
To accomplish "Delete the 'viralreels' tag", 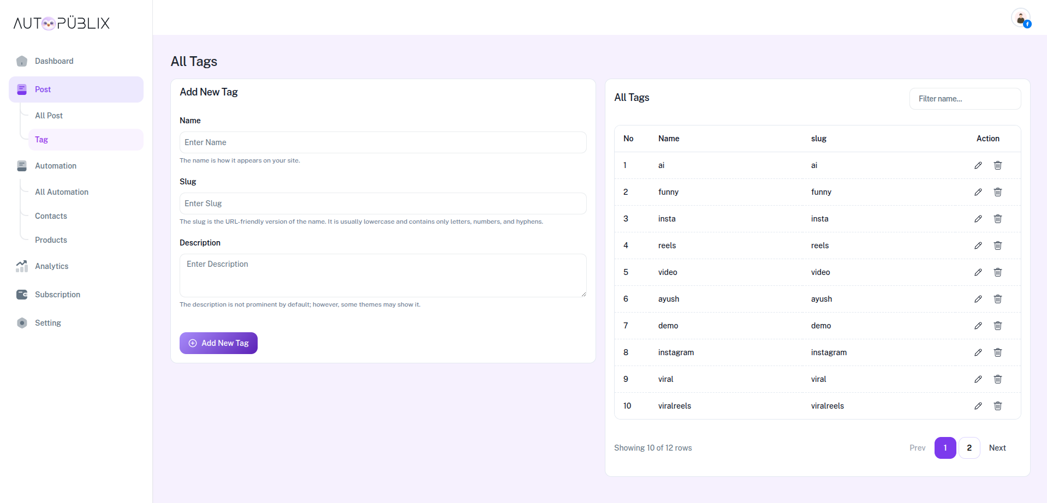I will 997,406.
